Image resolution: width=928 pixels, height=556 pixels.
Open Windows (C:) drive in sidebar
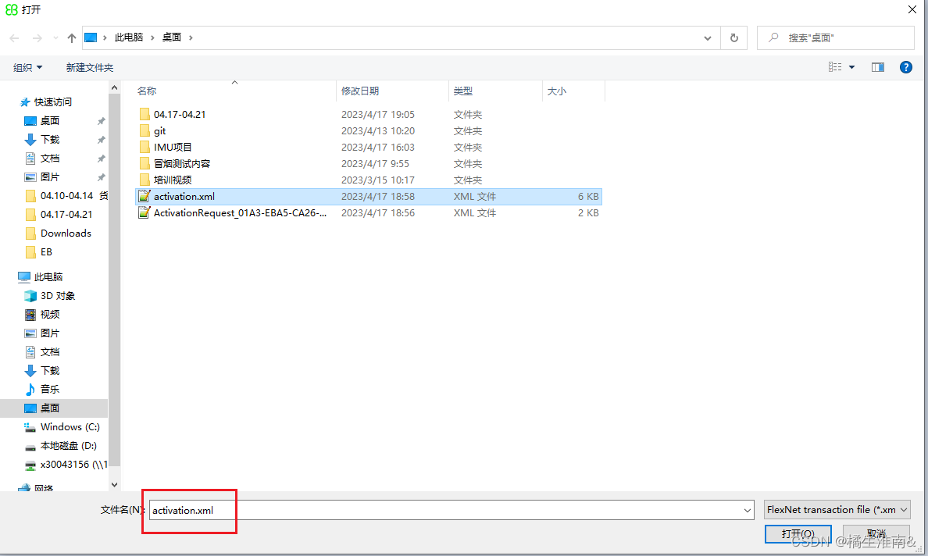(70, 427)
